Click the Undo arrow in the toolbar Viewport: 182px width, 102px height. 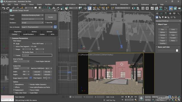[x=4, y=8]
